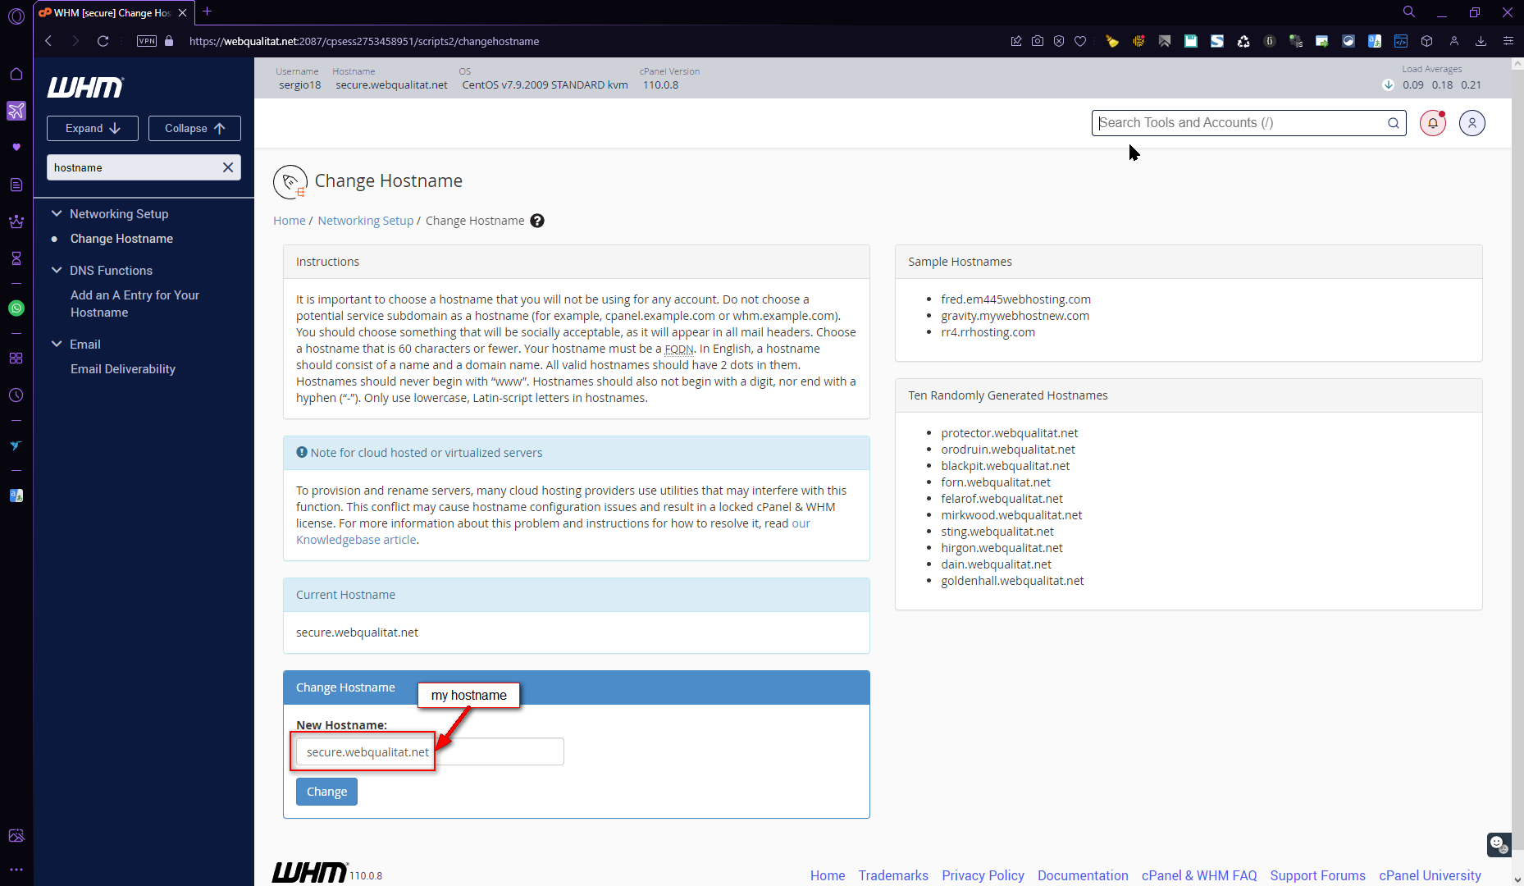Open the browser downloads icon
This screenshot has width=1524, height=886.
pos(1481,41)
